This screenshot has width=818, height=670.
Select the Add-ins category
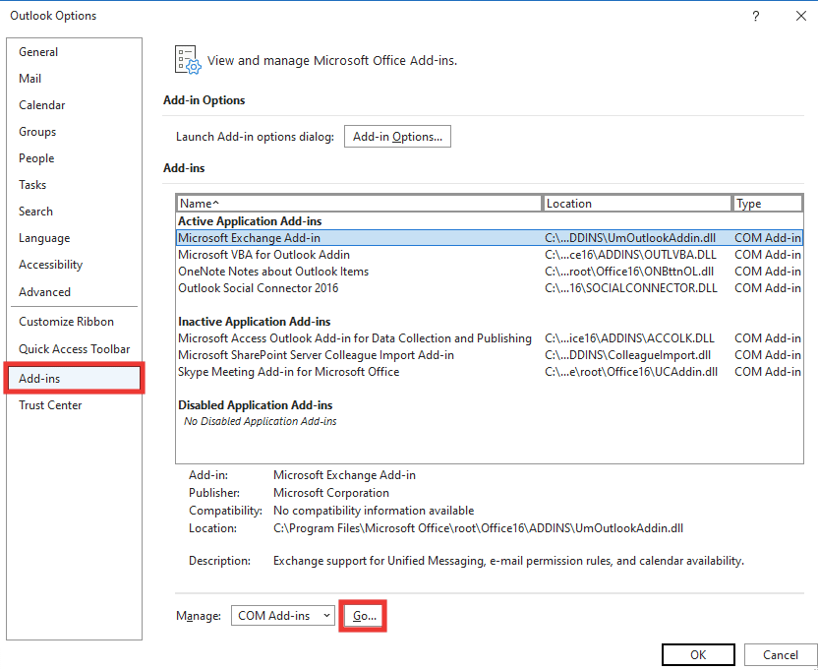tap(74, 378)
